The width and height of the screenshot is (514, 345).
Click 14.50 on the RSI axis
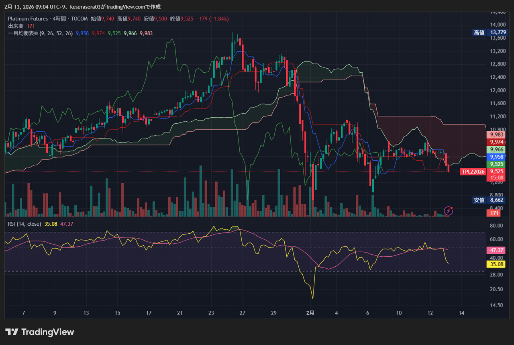496,305
